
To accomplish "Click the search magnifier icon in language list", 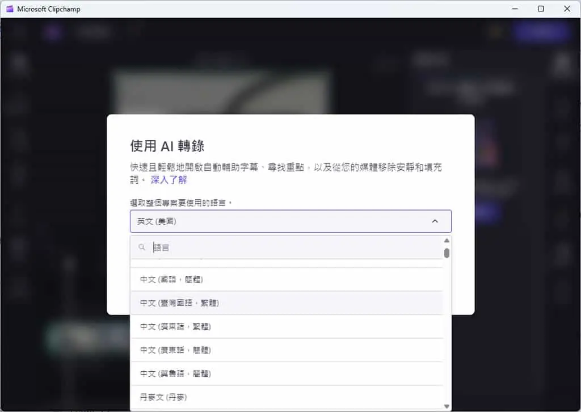I will point(141,247).
